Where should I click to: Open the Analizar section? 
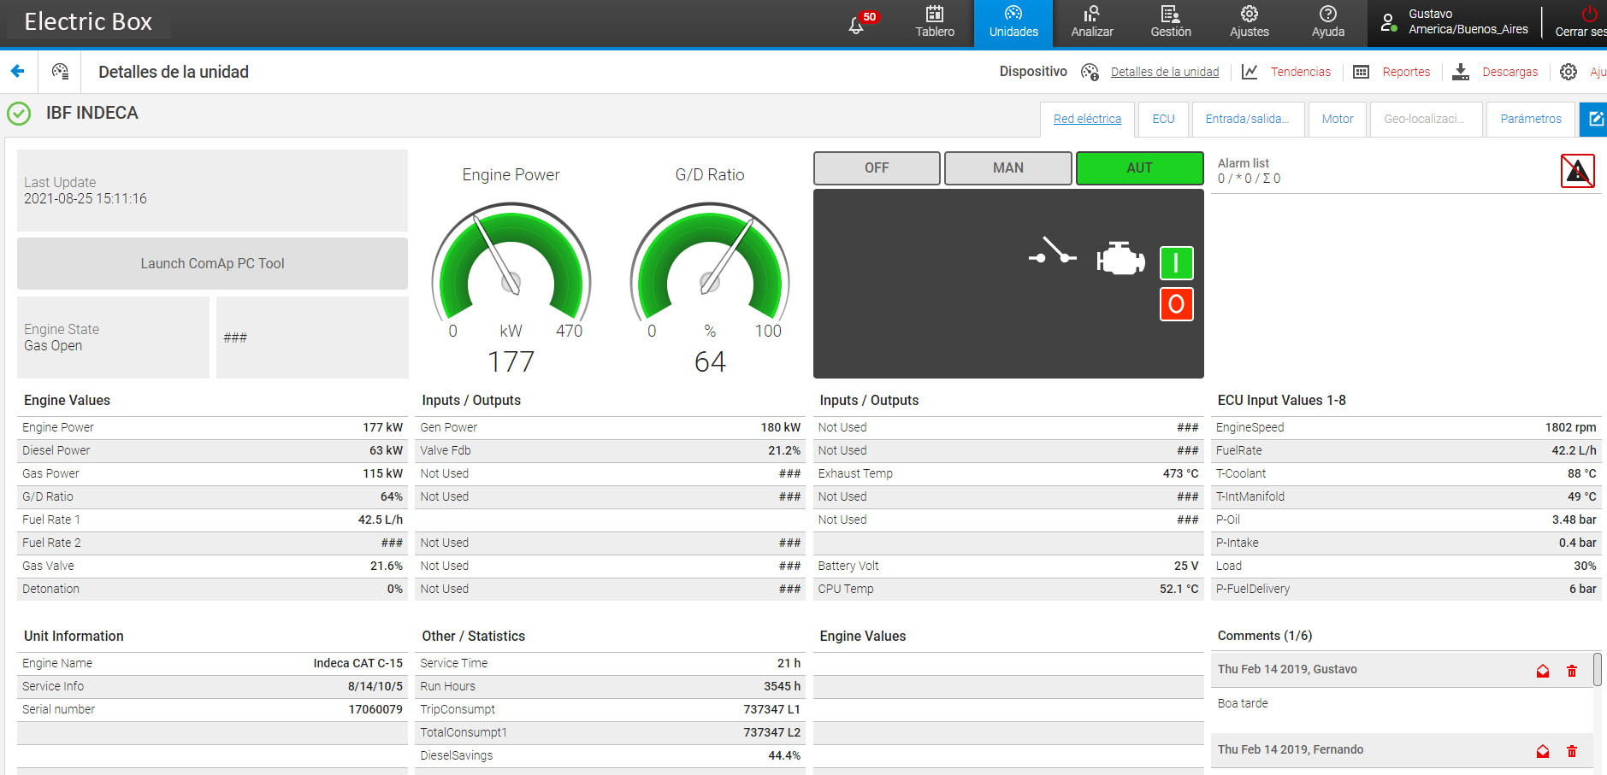tap(1092, 22)
